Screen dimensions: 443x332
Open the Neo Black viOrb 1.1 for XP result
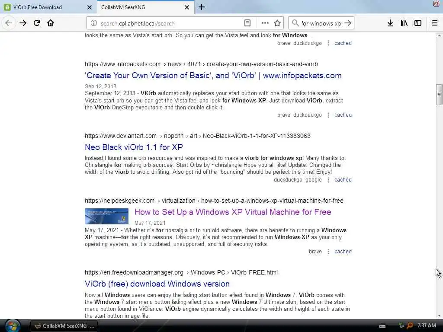pos(134,147)
